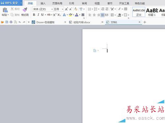Image resolution: width=165 pixels, height=123 pixels.
Task: Toggle underline formatting
Action: (42, 15)
